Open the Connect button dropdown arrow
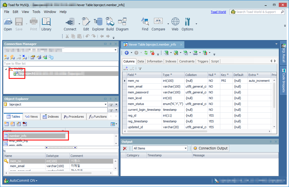 [x=79, y=24]
